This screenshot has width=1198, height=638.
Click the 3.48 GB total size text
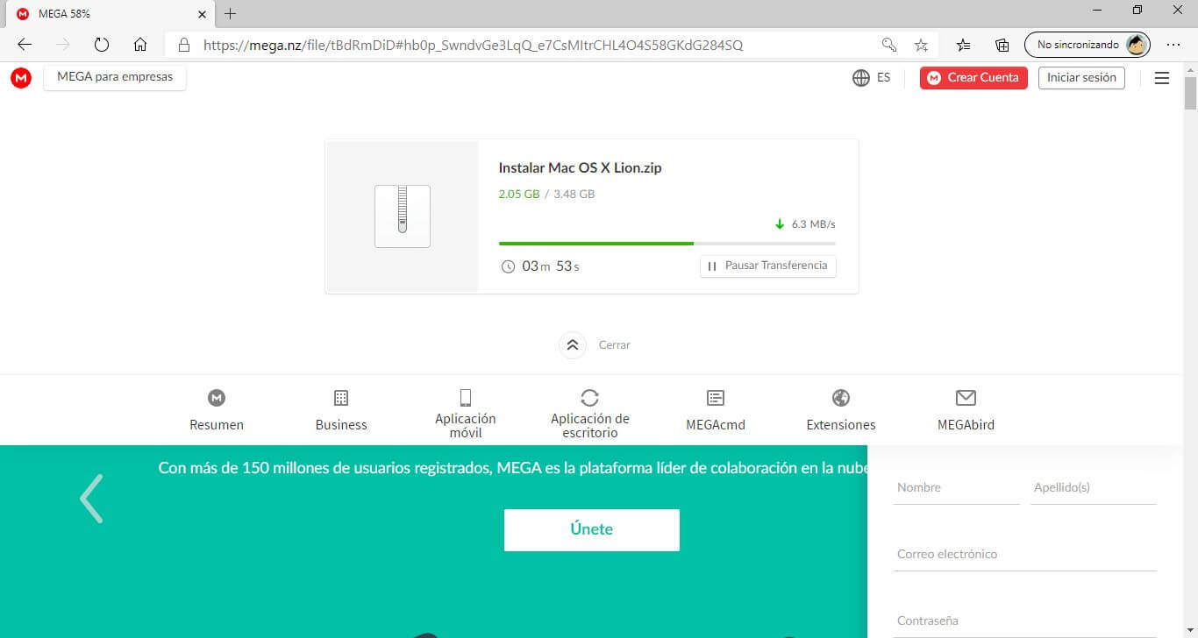coord(574,194)
